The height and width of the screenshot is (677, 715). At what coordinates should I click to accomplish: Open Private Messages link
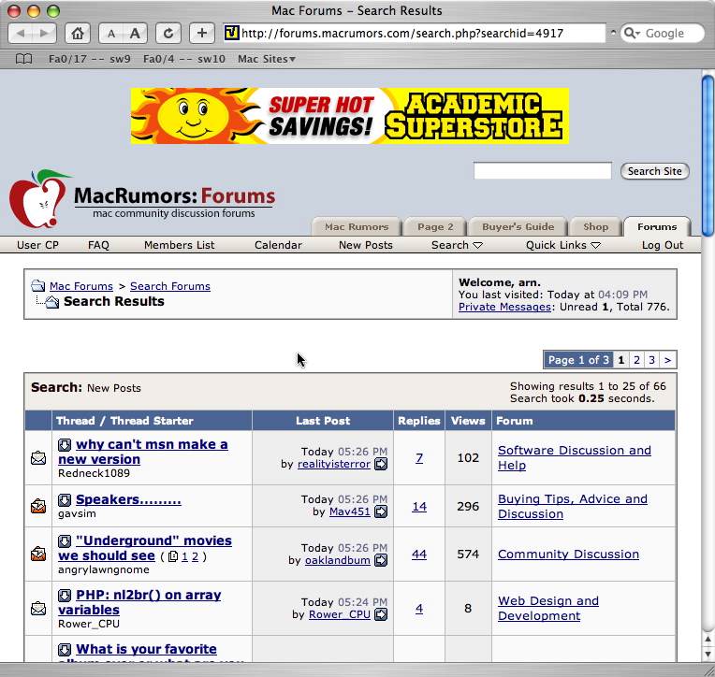coord(504,307)
